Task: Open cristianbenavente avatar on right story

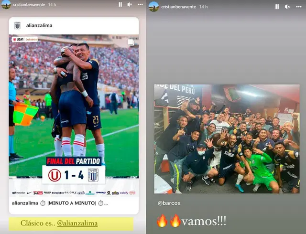Action: click(153, 6)
